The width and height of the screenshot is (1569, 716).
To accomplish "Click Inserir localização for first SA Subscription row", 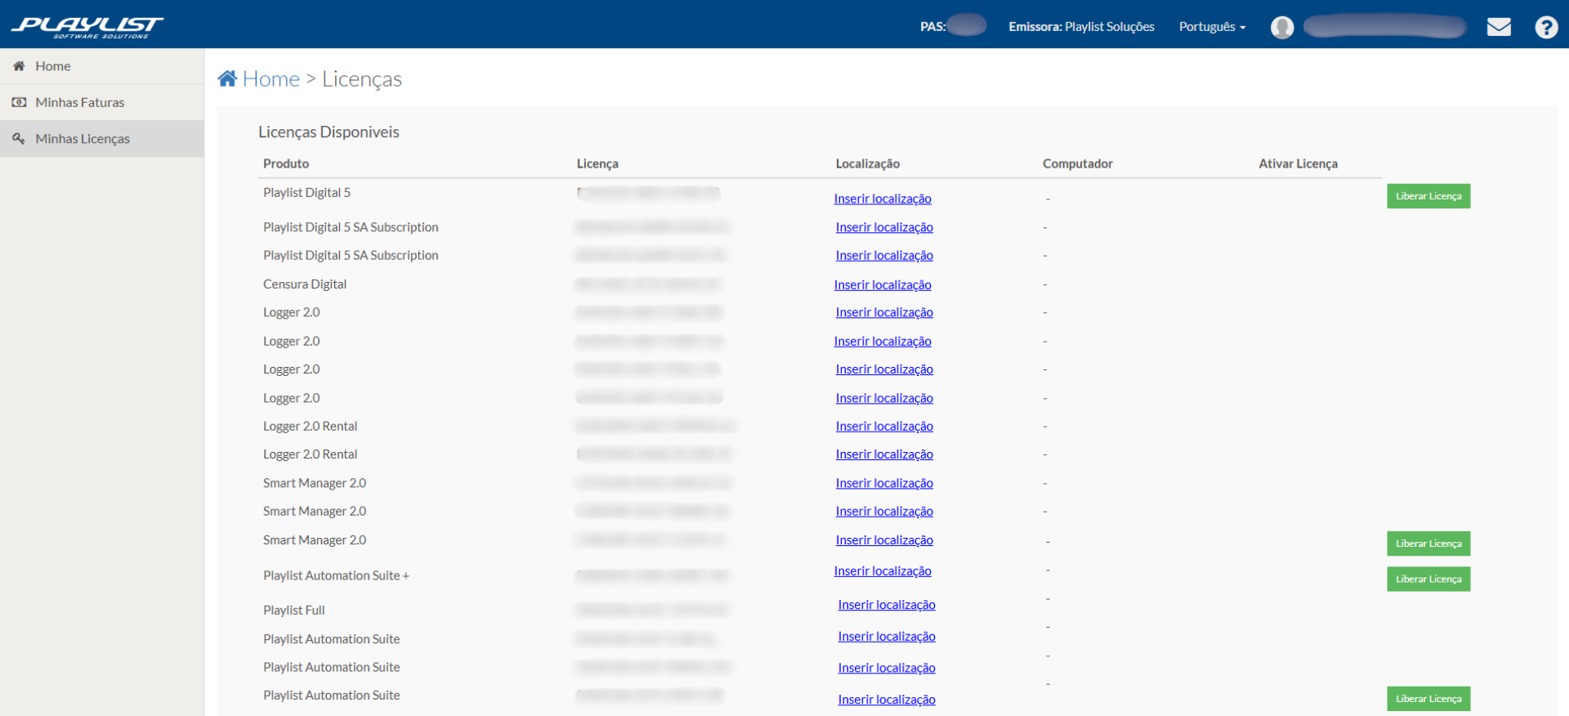I will coord(884,227).
